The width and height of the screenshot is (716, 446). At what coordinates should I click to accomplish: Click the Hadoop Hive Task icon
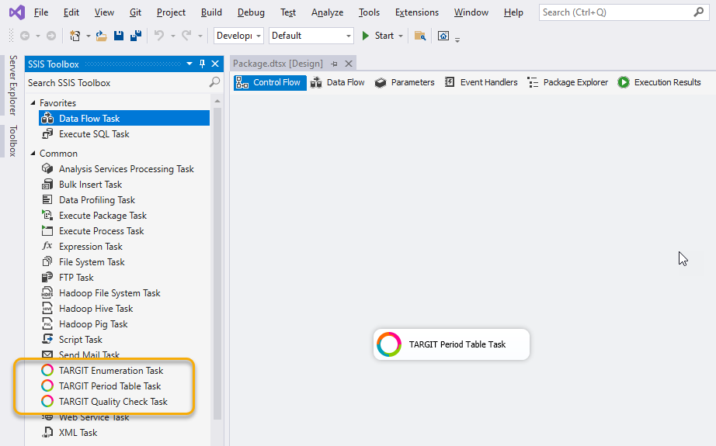pos(47,308)
